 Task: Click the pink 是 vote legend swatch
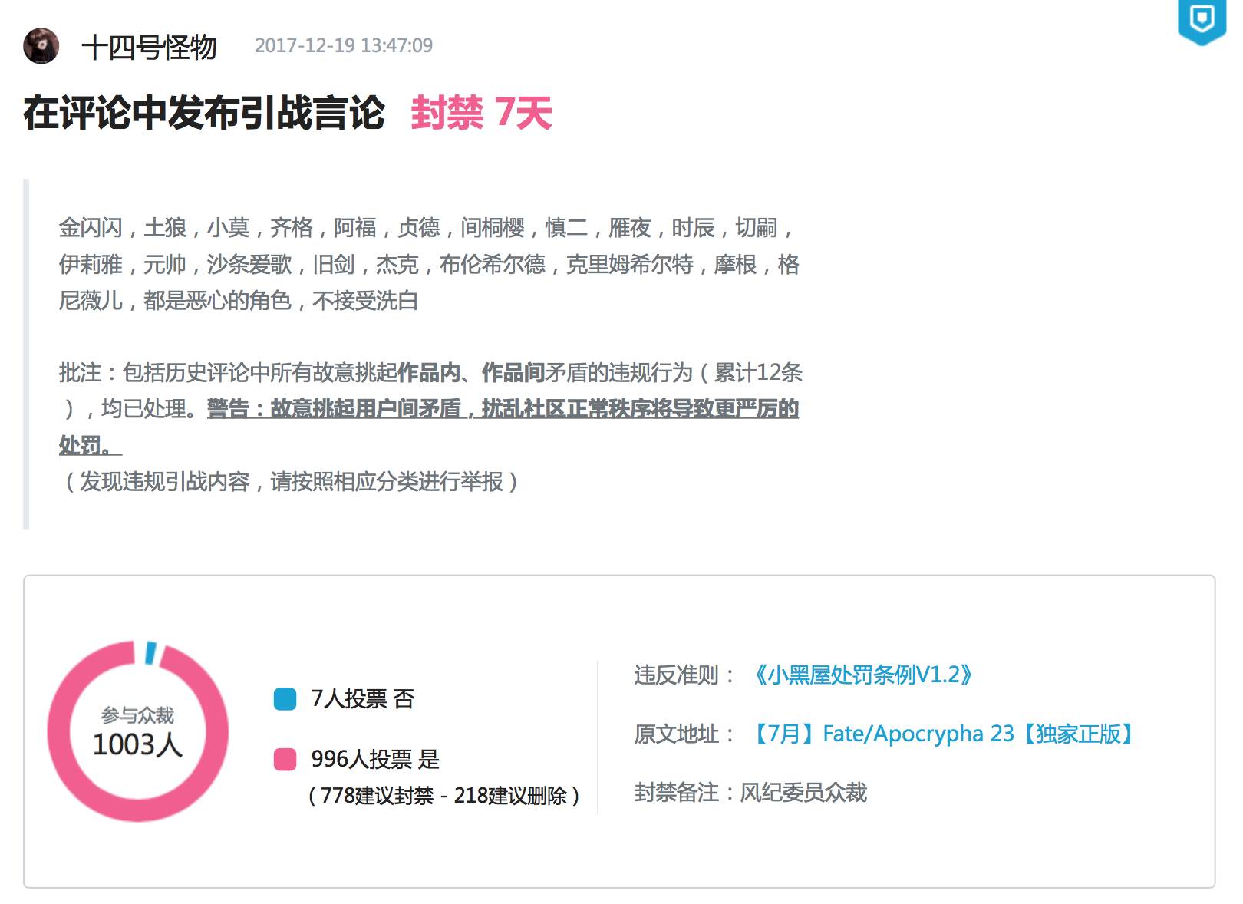coord(285,759)
